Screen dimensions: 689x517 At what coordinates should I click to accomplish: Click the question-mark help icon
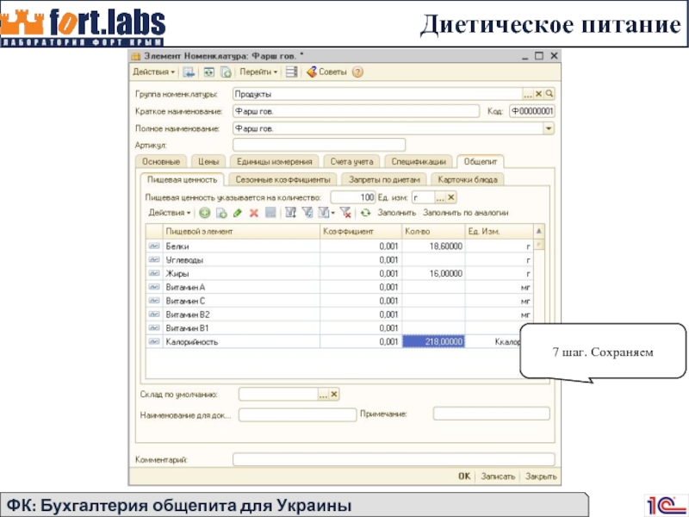point(357,72)
